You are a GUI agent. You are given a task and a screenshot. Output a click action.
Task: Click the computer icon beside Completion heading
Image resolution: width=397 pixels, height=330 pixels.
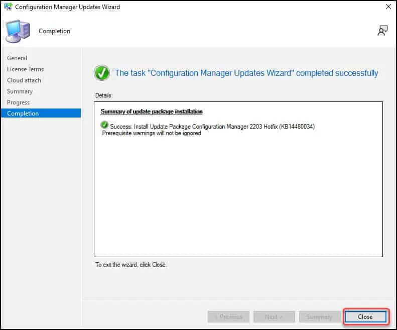pos(18,32)
